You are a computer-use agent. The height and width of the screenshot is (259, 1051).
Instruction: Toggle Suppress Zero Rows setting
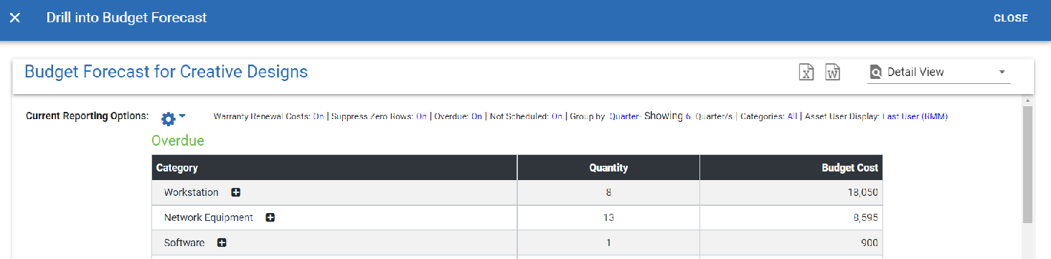pos(421,116)
